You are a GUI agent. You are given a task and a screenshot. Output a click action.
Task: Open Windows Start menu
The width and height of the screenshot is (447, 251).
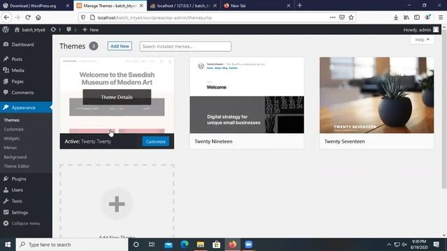click(8, 245)
